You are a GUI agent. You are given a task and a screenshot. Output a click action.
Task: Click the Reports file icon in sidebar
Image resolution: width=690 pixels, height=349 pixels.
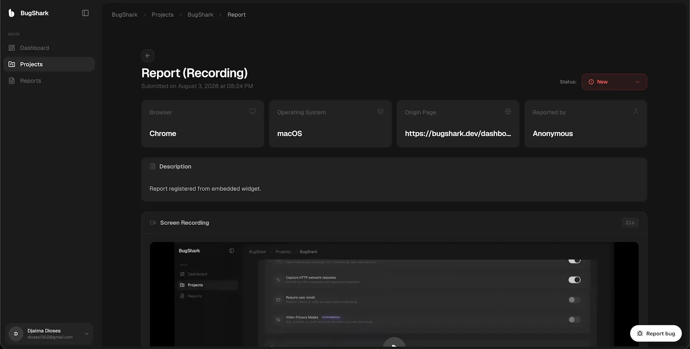point(12,81)
